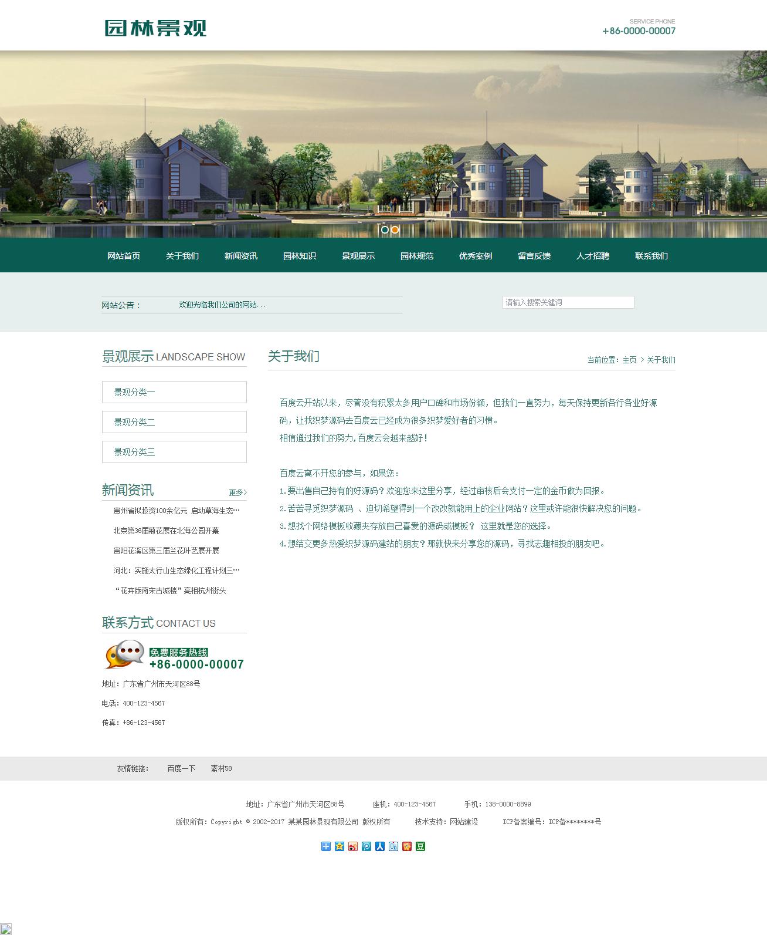
Task: Expand more news with 更多 arrow
Action: pos(237,492)
